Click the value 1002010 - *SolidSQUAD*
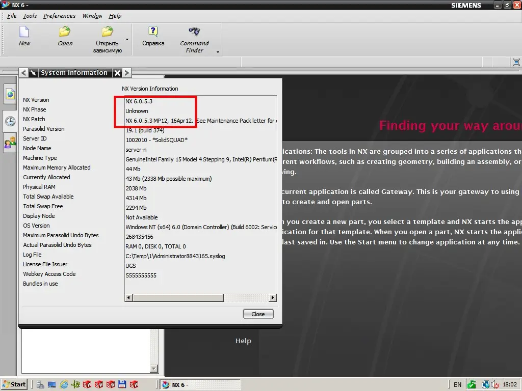 (x=156, y=140)
